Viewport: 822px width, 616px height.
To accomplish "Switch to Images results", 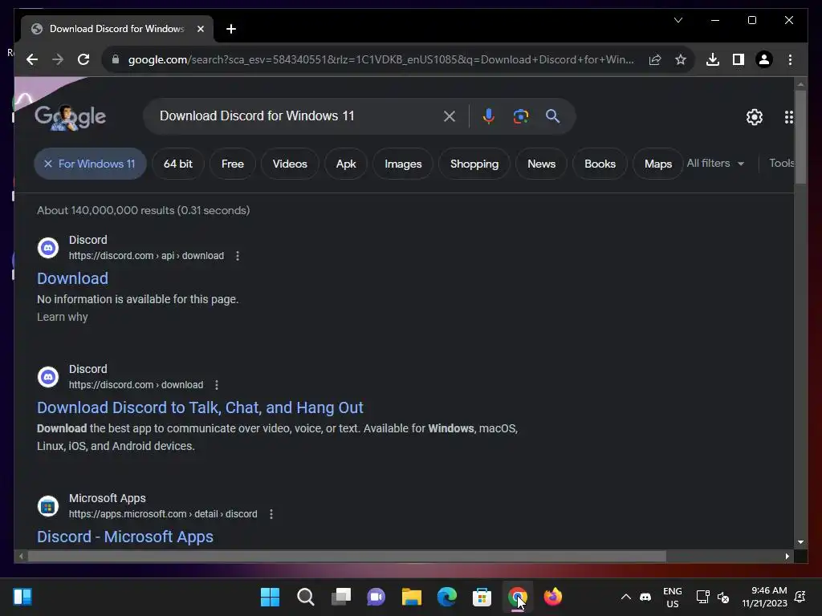I will click(x=403, y=164).
